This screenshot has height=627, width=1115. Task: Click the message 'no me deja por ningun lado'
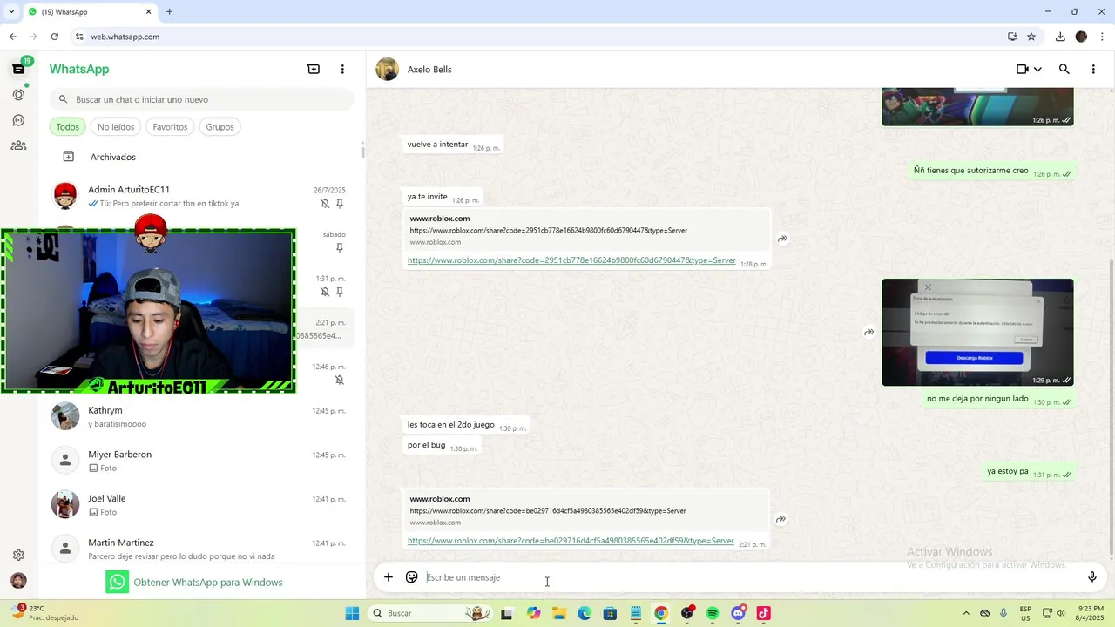click(977, 399)
